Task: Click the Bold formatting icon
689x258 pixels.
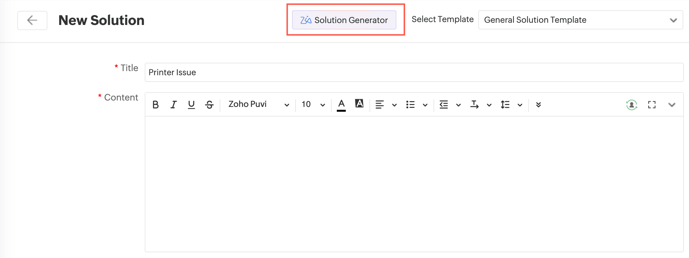Action: click(156, 105)
